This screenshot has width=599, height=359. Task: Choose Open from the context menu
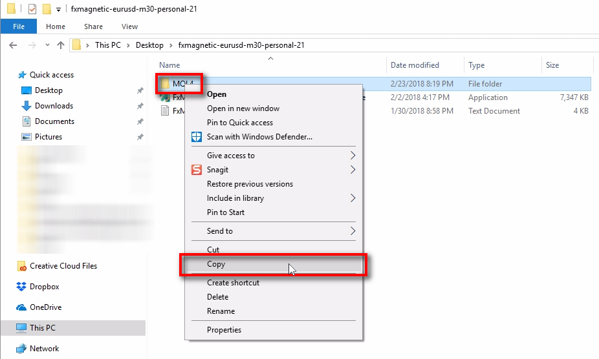[x=274, y=94]
